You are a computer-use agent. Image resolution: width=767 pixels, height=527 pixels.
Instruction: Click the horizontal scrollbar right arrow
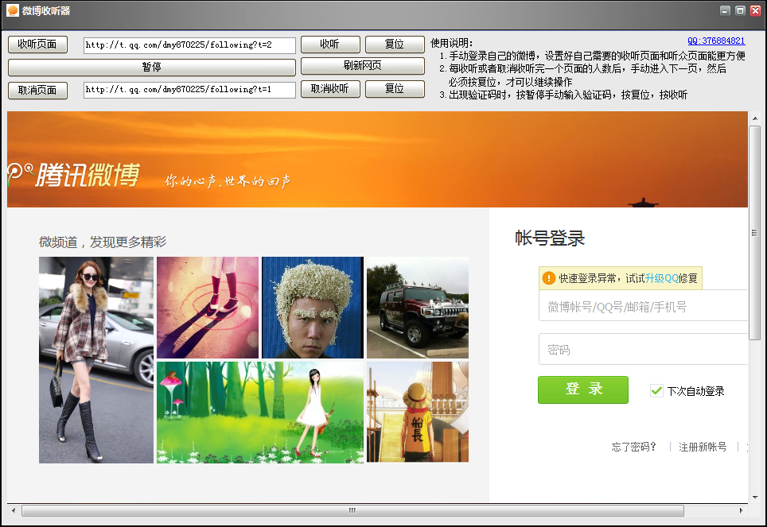point(741,510)
